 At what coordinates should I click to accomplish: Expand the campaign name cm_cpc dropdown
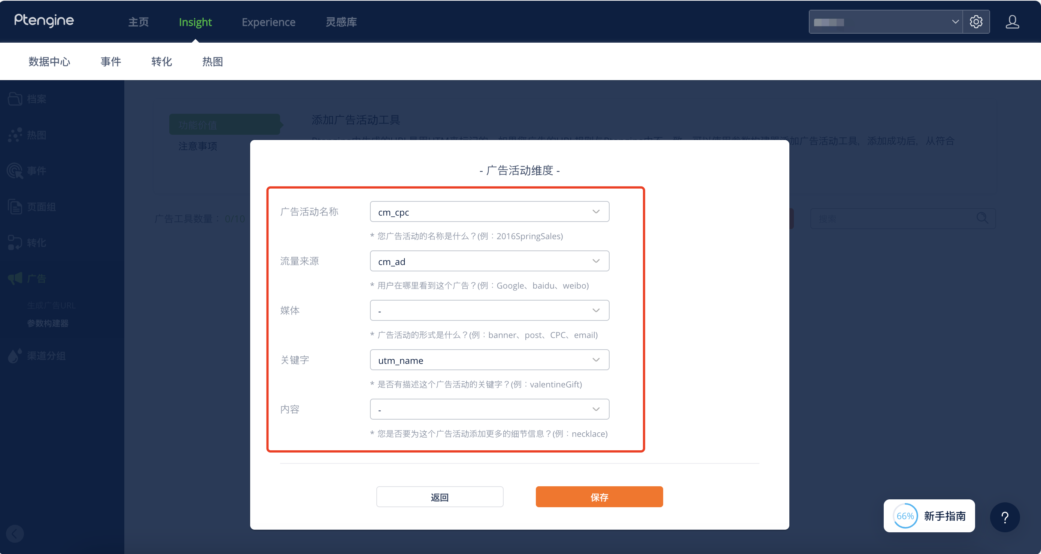489,212
